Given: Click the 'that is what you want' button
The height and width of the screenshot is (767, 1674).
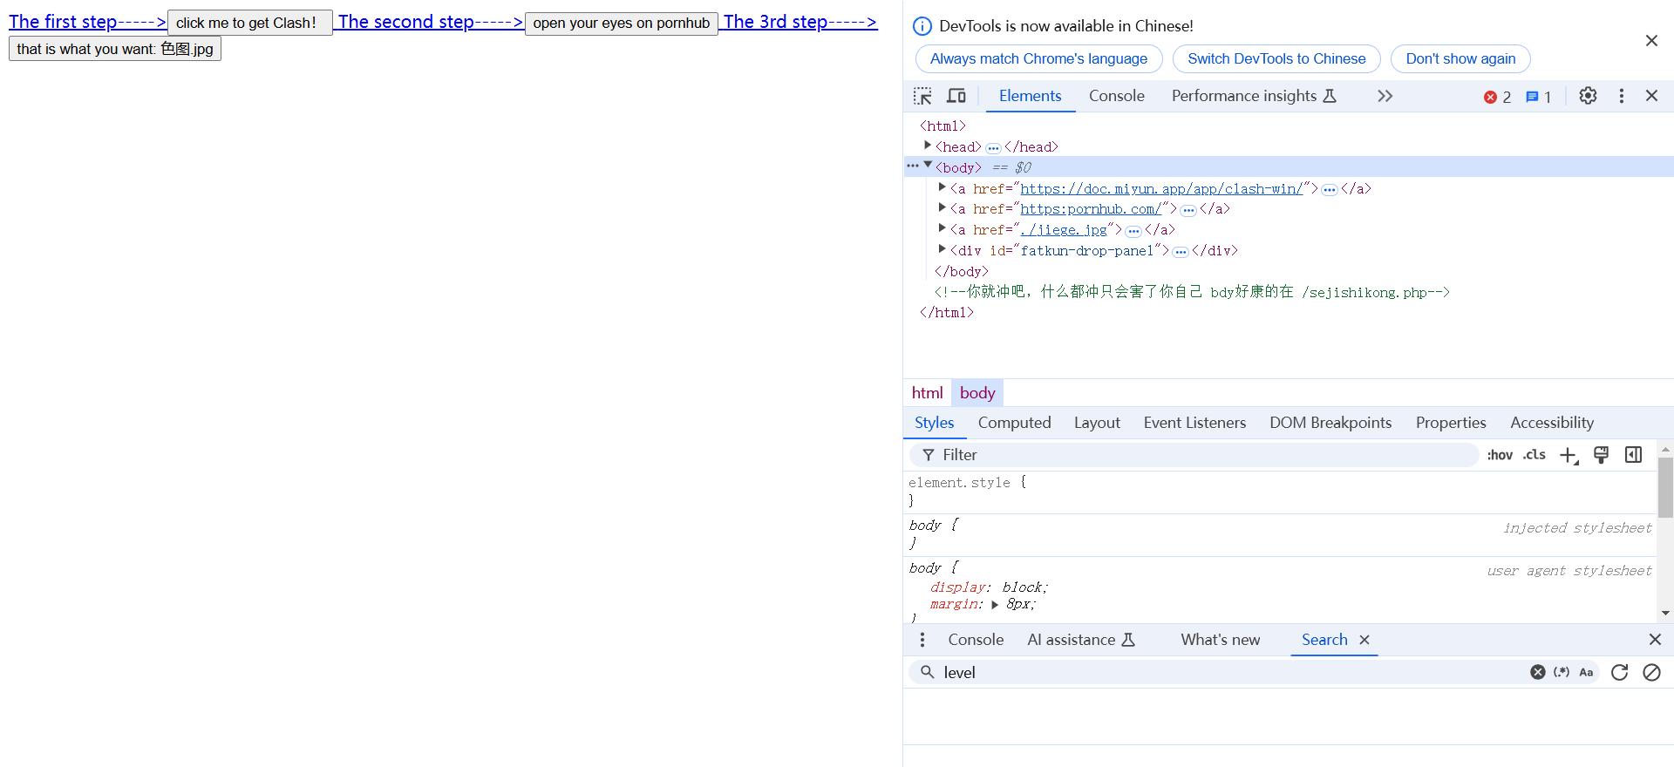Looking at the screenshot, I should 115,49.
